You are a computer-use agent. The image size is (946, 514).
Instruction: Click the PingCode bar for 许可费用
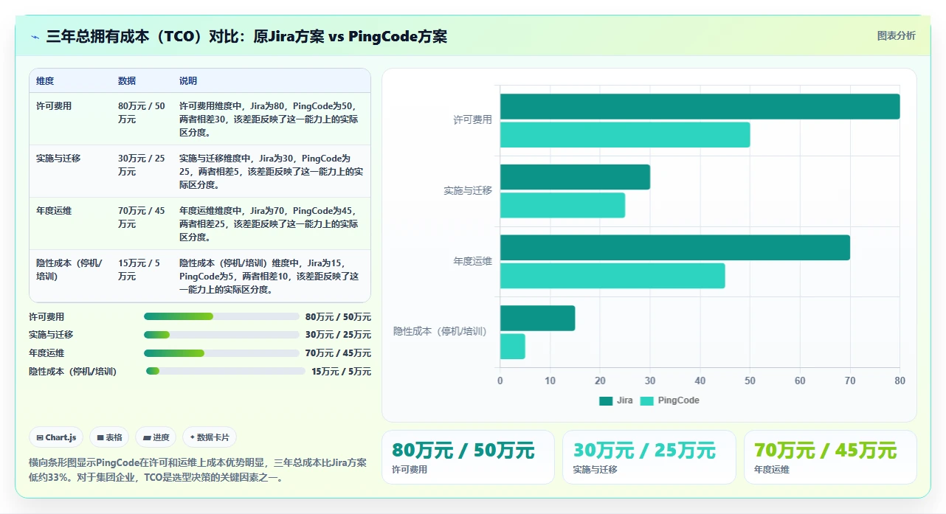tap(625, 135)
